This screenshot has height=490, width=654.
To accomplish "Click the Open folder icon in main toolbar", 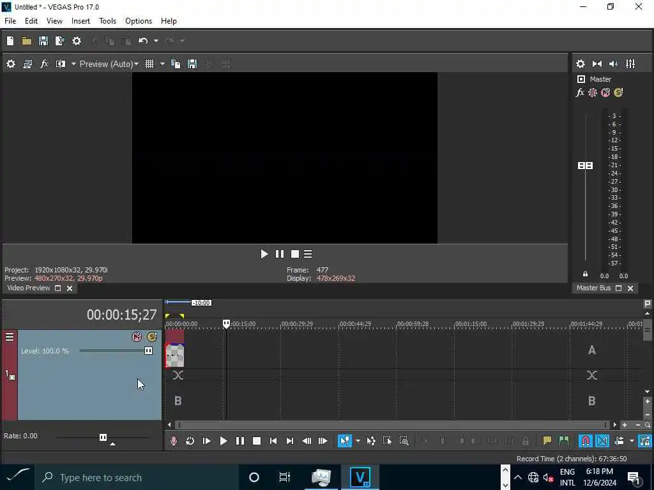I will click(x=27, y=41).
